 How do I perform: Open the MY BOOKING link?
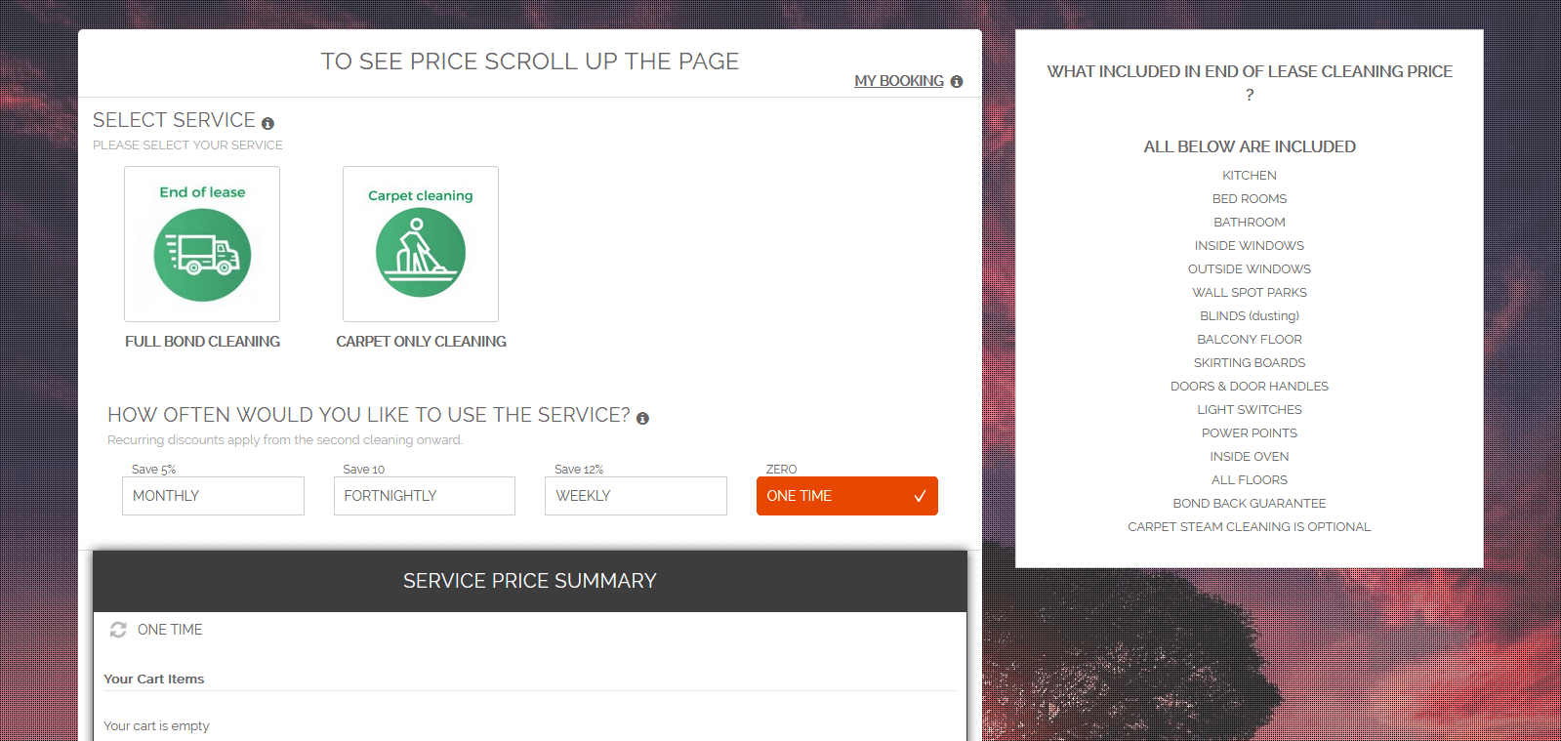(899, 81)
